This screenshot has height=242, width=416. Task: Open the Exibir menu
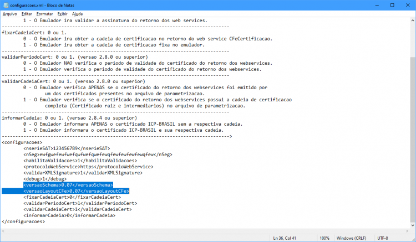[62, 14]
